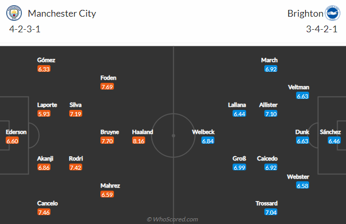
Task: Open the Brighton team name link
Action: 305,14
